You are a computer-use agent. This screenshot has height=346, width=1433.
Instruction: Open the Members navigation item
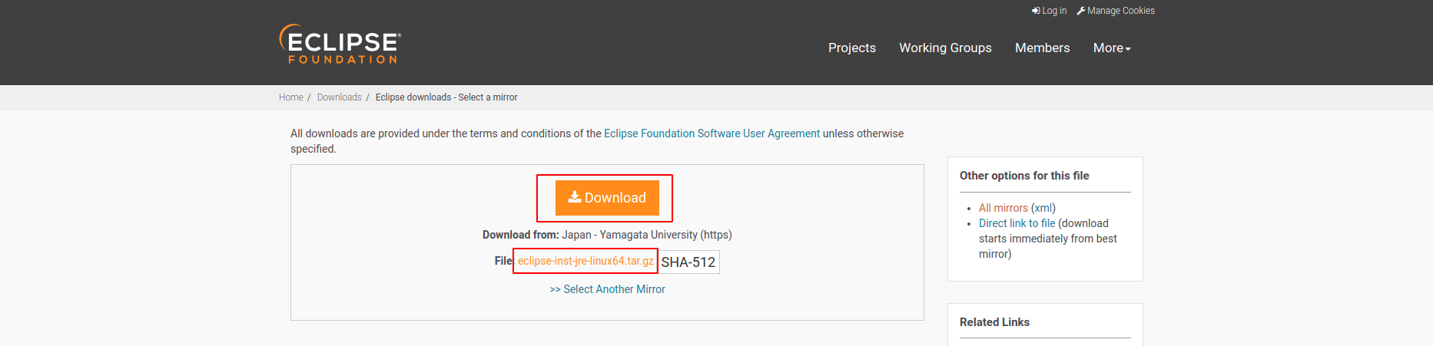point(1042,48)
